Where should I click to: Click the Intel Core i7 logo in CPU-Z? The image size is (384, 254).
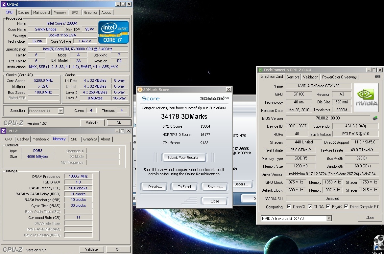coord(113,32)
